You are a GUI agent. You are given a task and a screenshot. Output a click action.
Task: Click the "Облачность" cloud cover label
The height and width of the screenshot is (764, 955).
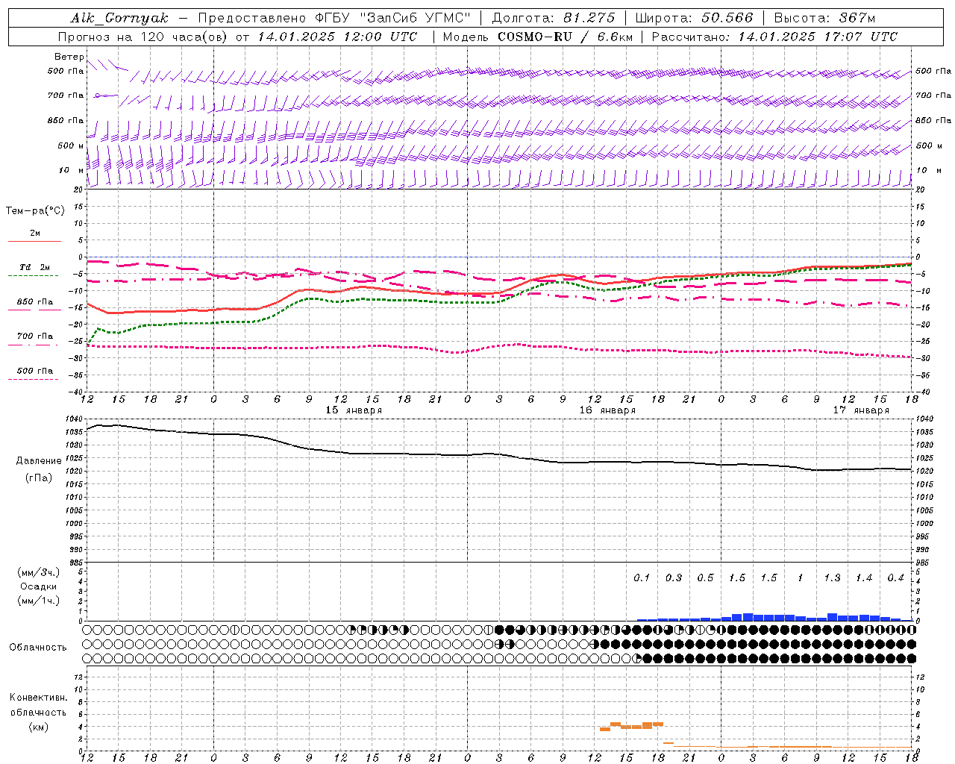tap(38, 647)
